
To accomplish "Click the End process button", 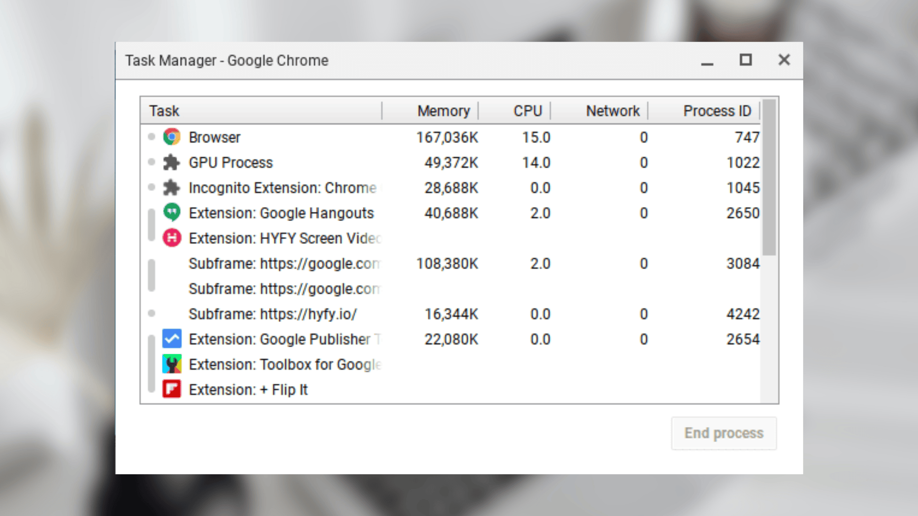I will click(x=724, y=433).
